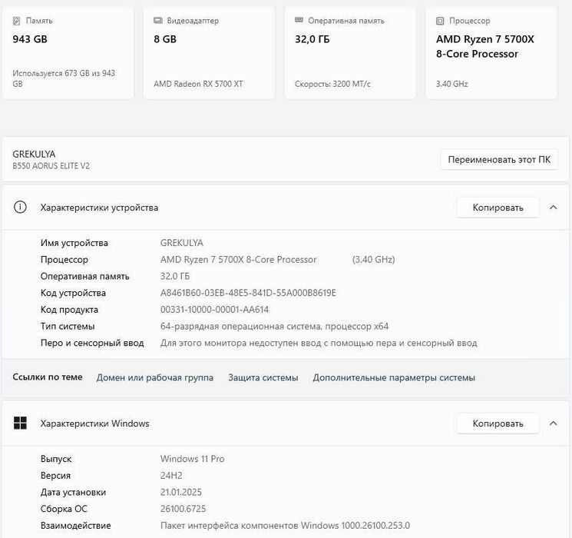Image resolution: width=572 pixels, height=538 pixels.
Task: Collapse the Характеристики устройства section
Action: tap(553, 208)
